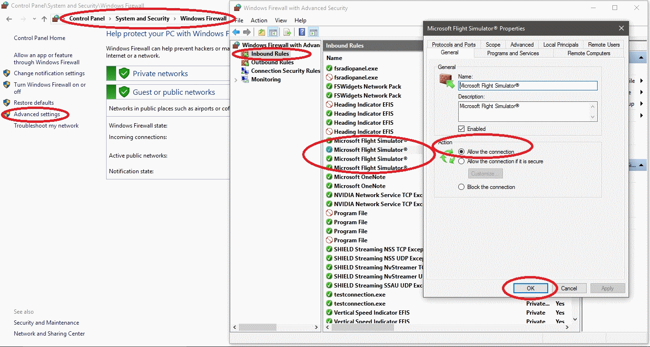Click the Connection Security Rules tree icon

point(245,71)
